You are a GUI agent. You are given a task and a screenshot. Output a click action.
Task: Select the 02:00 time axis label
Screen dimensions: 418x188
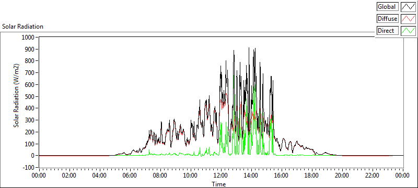pyautogui.click(x=69, y=176)
